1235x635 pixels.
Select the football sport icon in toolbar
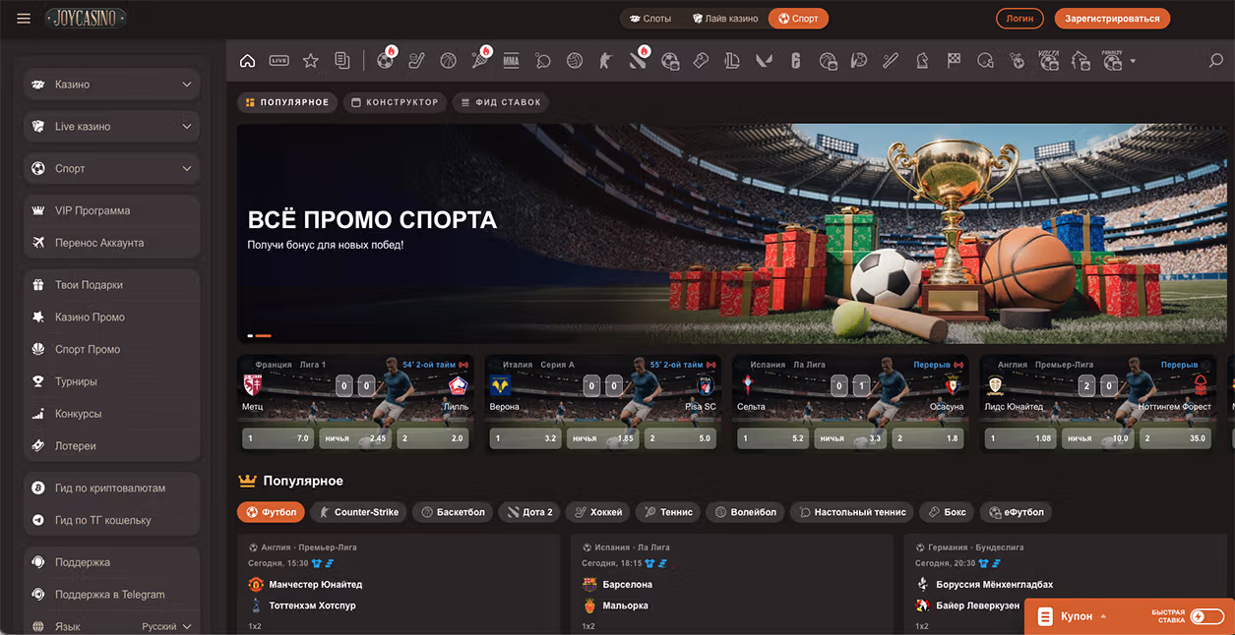pyautogui.click(x=385, y=61)
